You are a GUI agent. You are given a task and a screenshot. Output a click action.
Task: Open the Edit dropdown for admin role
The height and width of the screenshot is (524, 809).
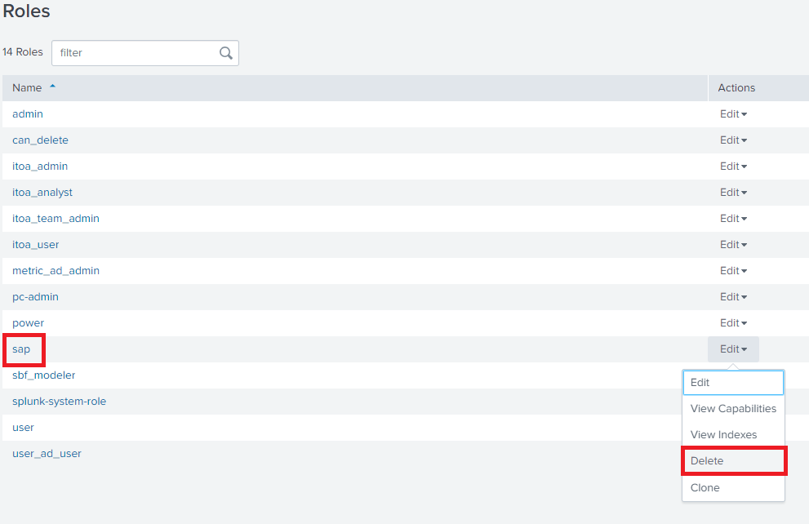coord(733,114)
